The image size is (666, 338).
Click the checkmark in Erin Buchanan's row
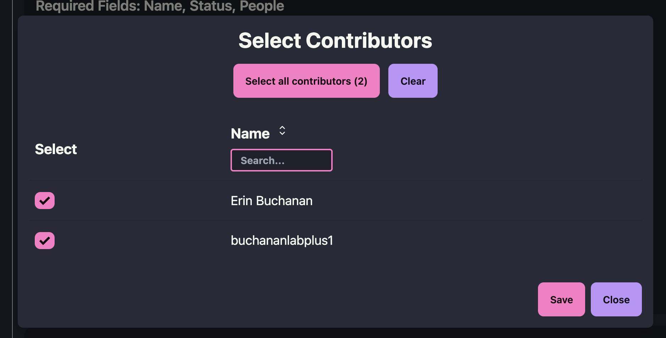coord(45,201)
